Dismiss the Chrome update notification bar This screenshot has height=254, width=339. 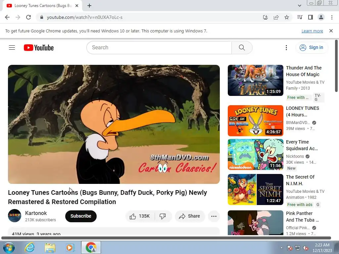pyautogui.click(x=331, y=31)
